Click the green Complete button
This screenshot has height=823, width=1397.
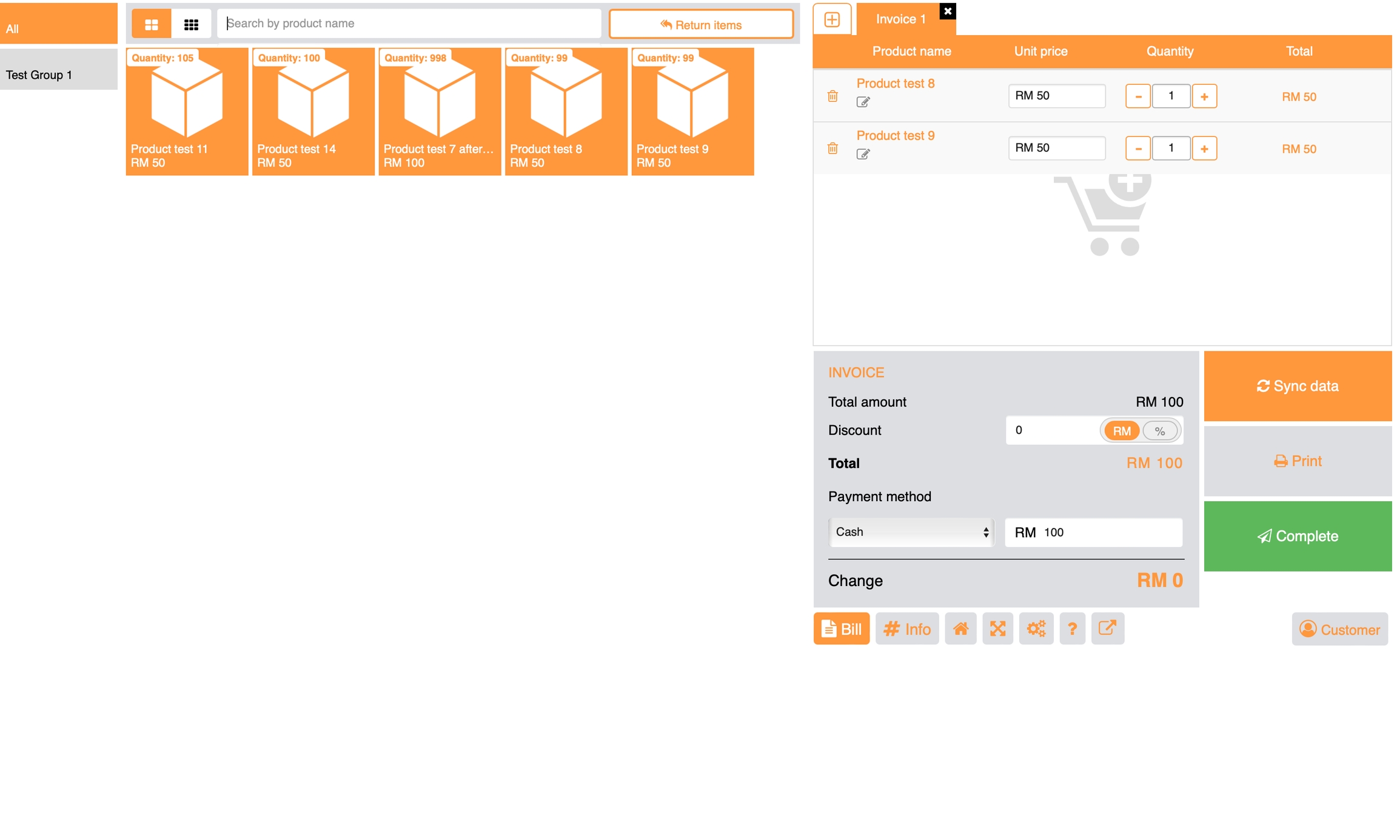[x=1297, y=536]
